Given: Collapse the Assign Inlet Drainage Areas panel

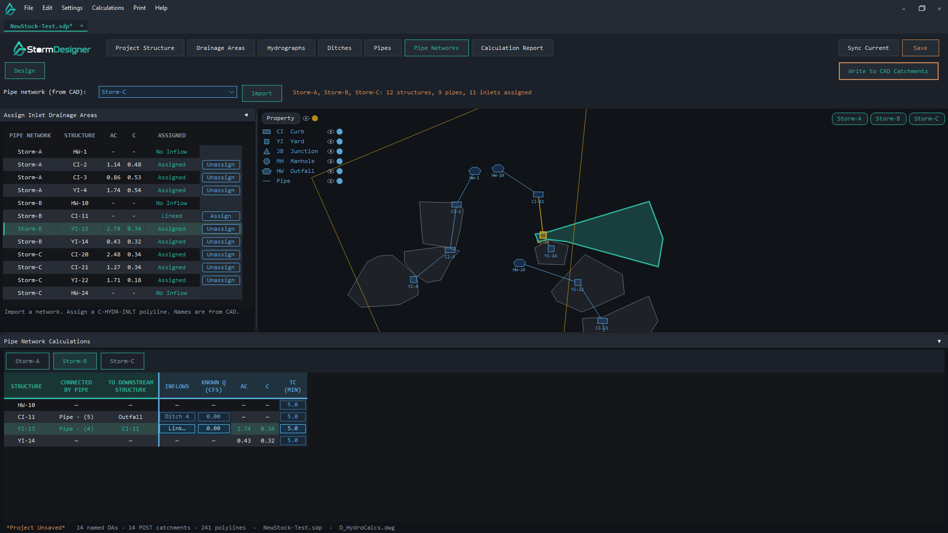Looking at the screenshot, I should point(246,115).
